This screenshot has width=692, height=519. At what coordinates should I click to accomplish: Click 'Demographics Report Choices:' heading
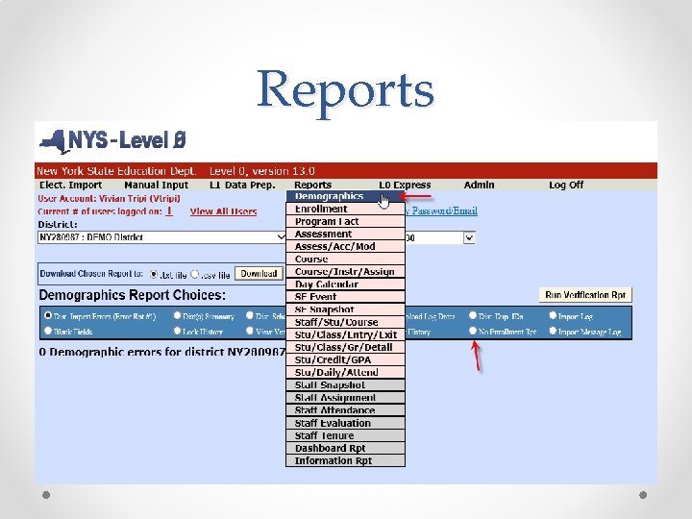click(133, 295)
